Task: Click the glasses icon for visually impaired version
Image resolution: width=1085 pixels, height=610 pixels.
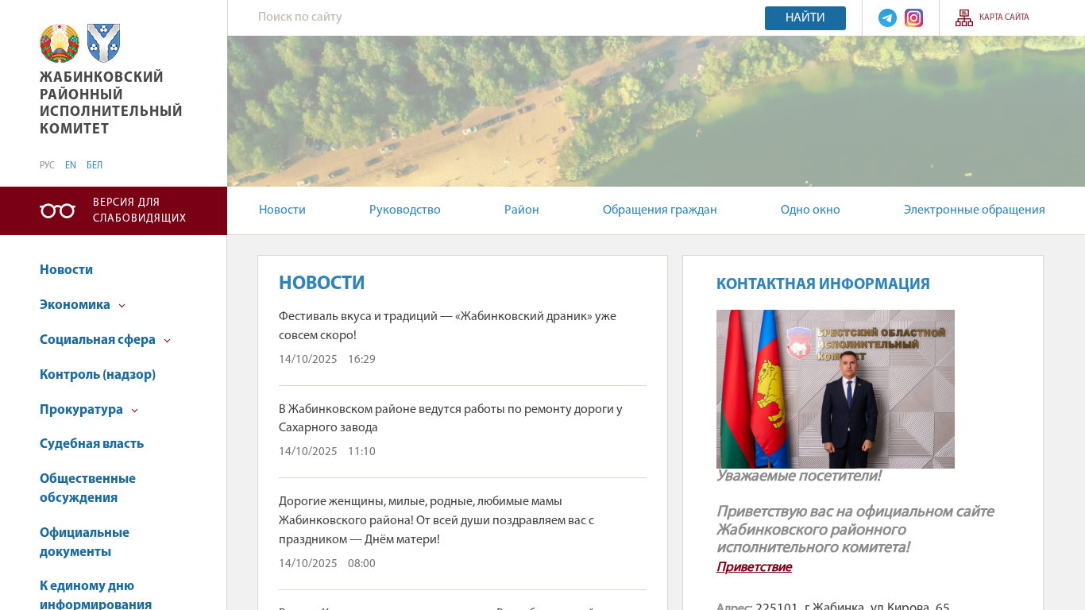Action: pos(57,210)
